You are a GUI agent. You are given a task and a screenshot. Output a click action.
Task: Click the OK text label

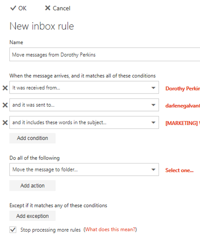22,8
